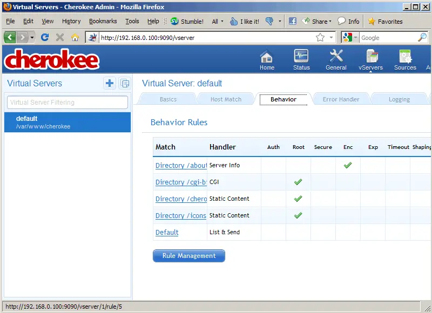Open the Facebook toolbar icon
The image size is (432, 313).
[292, 21]
